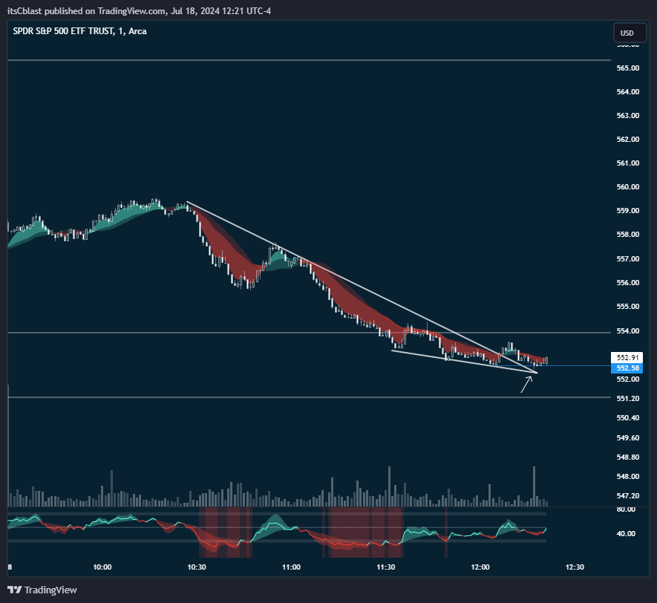
Task: Click the 552.00 price axis label
Action: click(627, 379)
